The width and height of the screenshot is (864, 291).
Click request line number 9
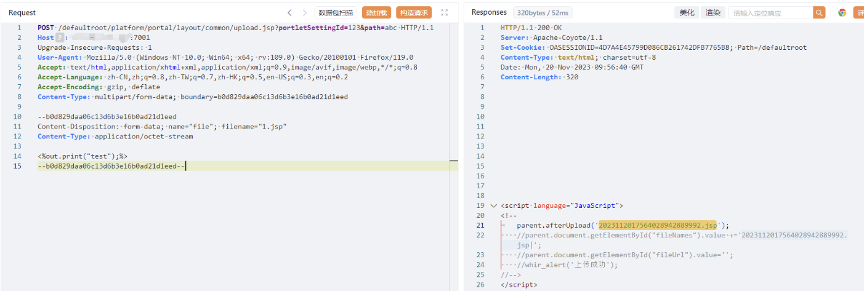(19, 106)
